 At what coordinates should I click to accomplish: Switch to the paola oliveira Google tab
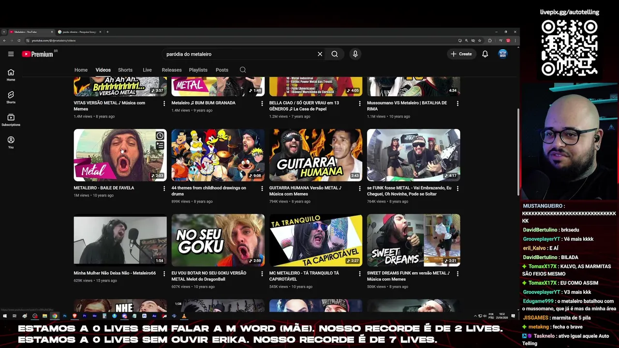pos(79,32)
